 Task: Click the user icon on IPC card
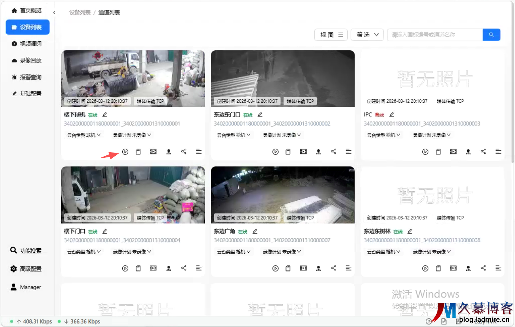click(x=468, y=152)
